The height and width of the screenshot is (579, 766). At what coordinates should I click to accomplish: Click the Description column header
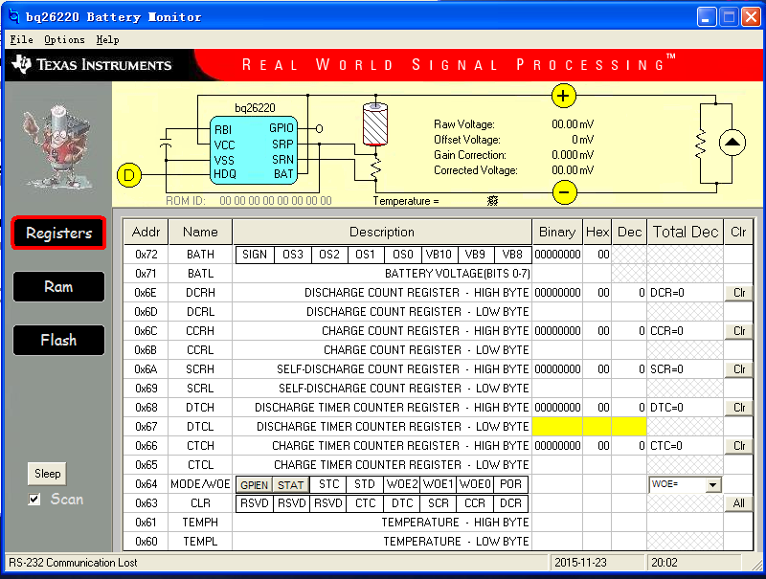[382, 232]
